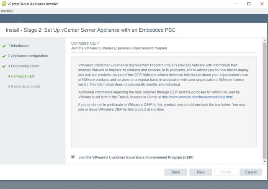Viewport: 268px width, 189px height.
Task: Click subtitle Join the VMware Customer Experience Improvement Program
Action: point(119,48)
